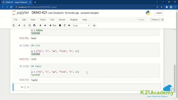This screenshot has width=178, height=100.
Task: Open the browser profile avatar
Action: 171,7
